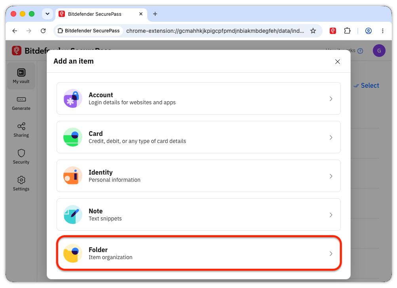Reload the page

click(43, 31)
